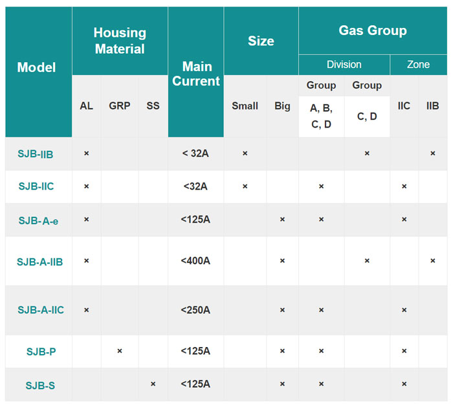Open the SJB-IIB model link
This screenshot has width=453, height=404.
[36, 153]
